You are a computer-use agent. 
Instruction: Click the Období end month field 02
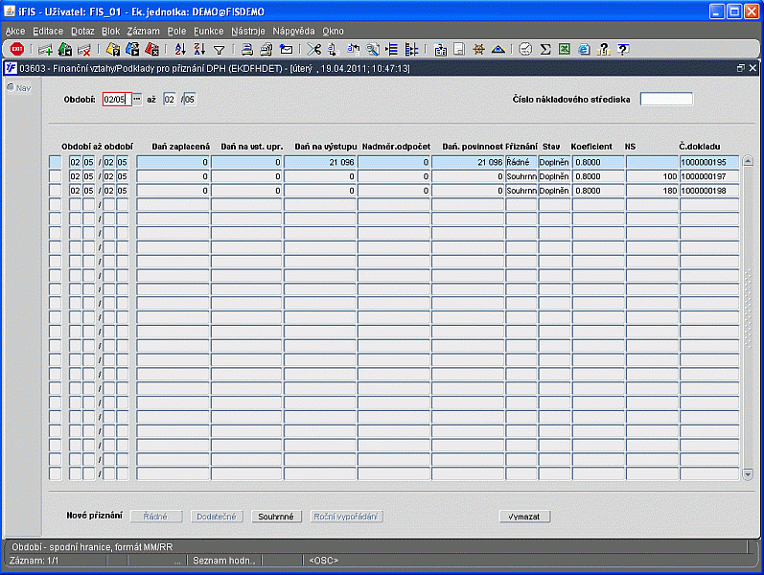[169, 99]
